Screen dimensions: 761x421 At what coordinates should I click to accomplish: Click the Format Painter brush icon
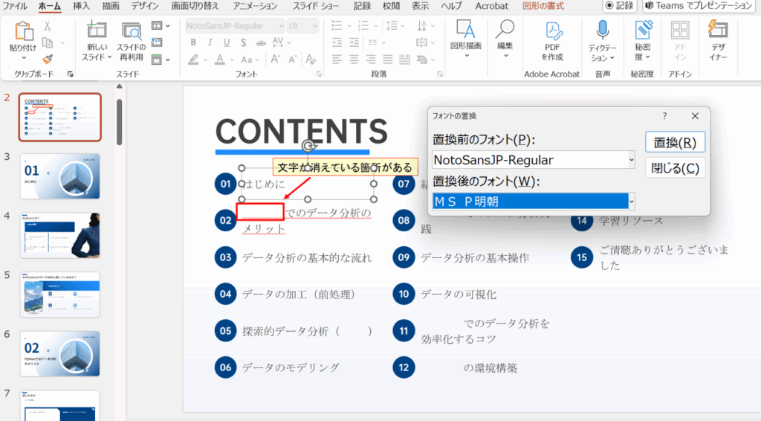pos(48,60)
